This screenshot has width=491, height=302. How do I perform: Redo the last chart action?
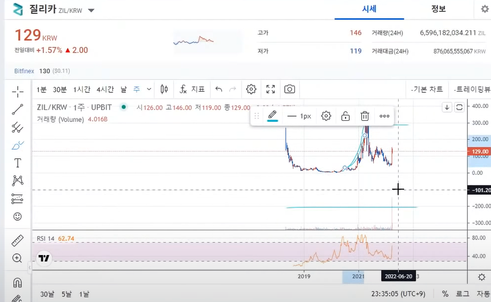point(232,90)
